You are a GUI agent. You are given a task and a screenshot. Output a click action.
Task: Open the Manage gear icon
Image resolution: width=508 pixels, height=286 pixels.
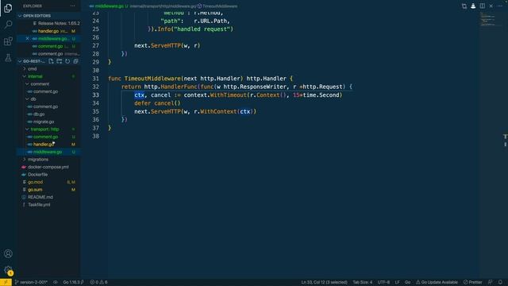(x=8, y=270)
